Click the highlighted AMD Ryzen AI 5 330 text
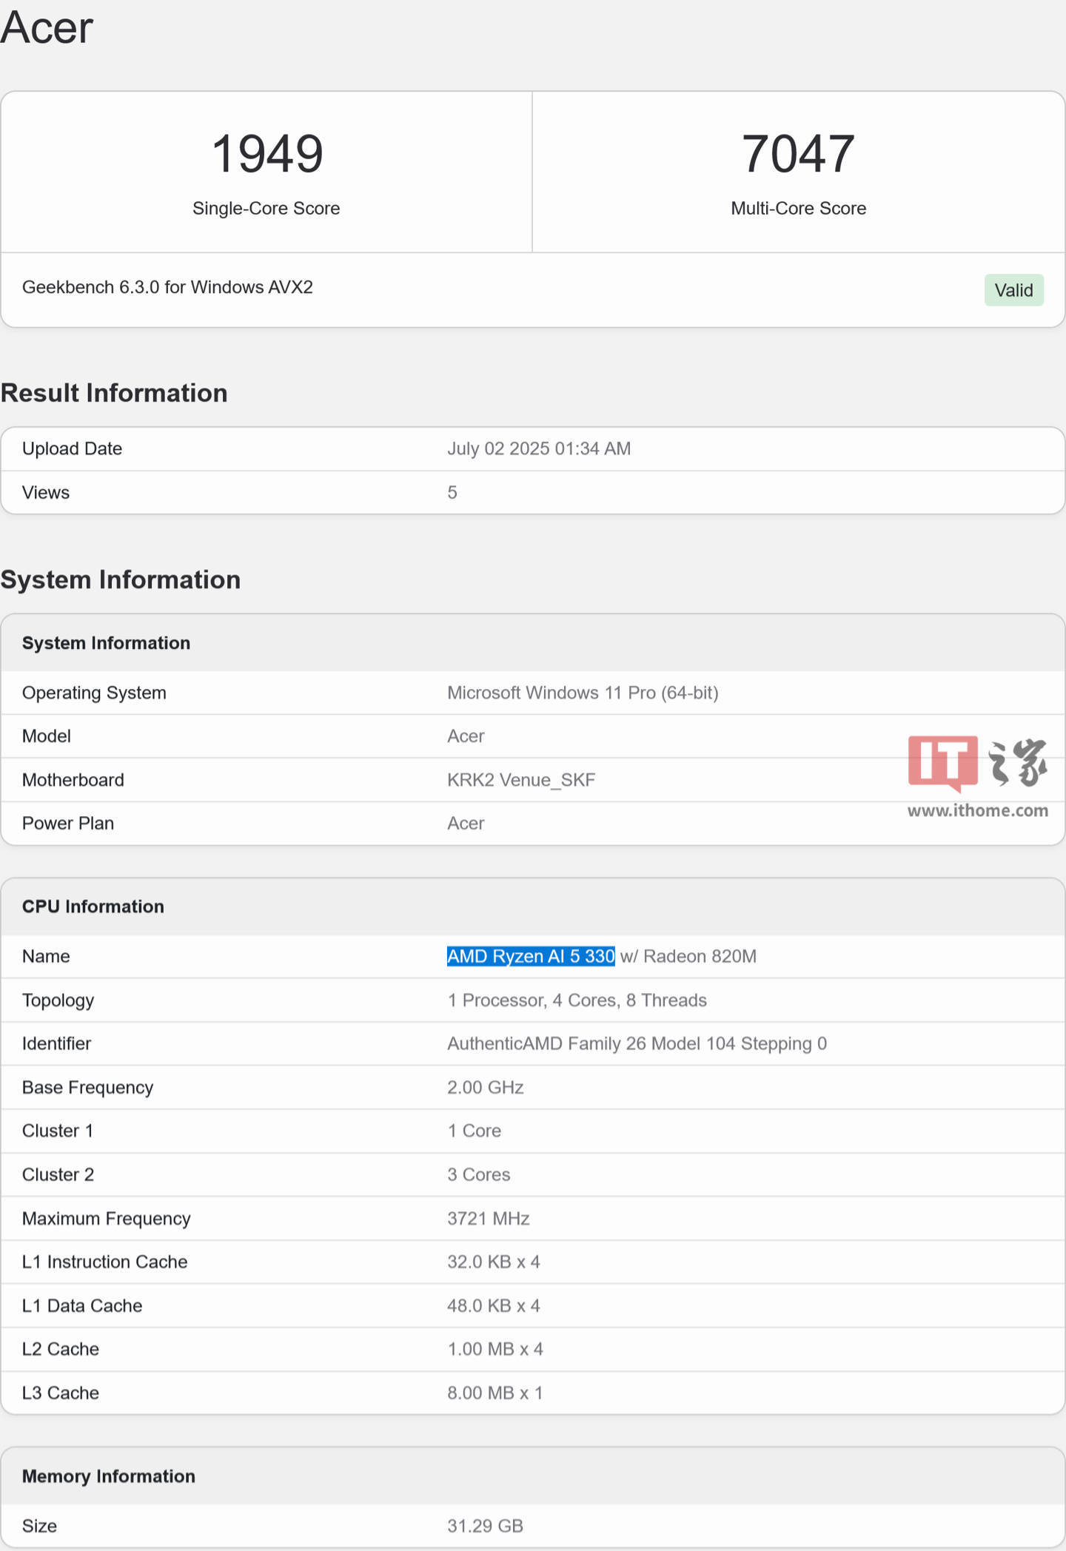1066x1551 pixels. (531, 956)
